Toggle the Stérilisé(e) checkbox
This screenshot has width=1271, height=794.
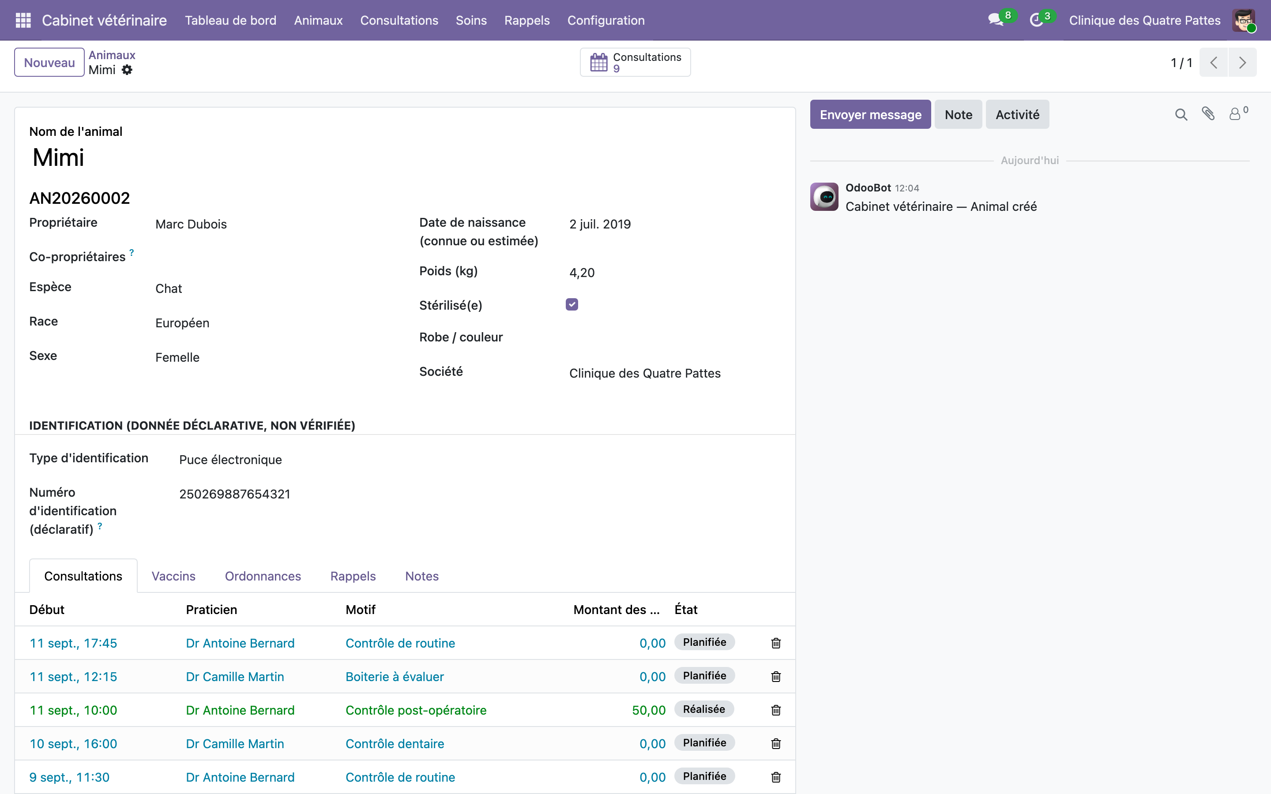572,304
